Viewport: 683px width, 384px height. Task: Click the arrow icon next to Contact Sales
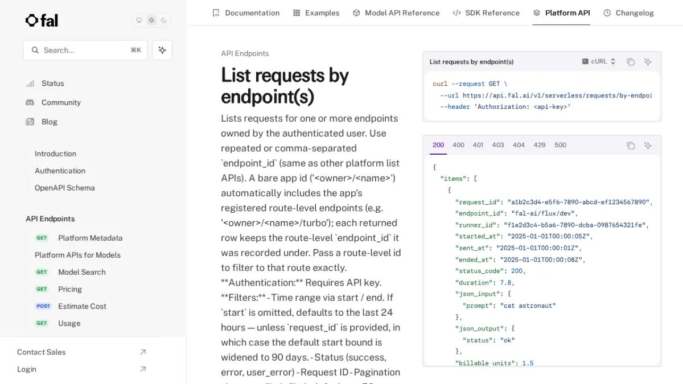pos(143,352)
